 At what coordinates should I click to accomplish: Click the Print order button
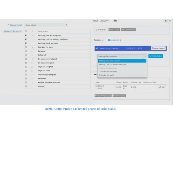(101, 30)
